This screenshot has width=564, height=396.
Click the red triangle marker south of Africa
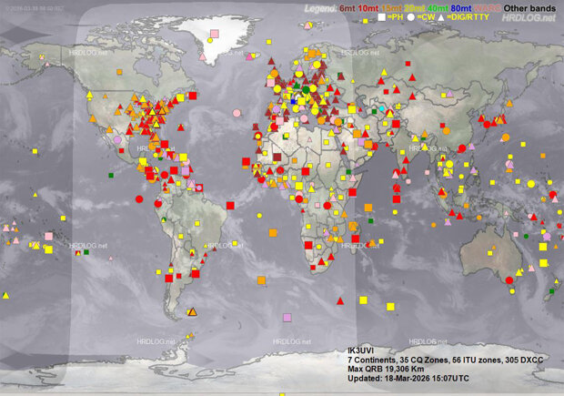coord(340,300)
